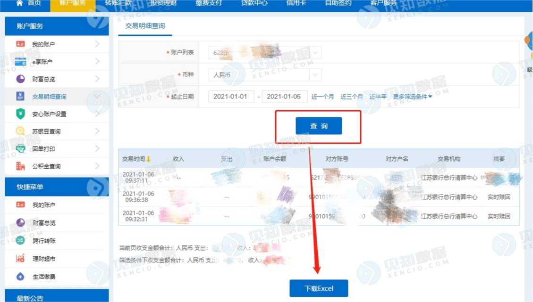Open the 财富总览 pie icon in 账户服务
Screen dimensions: 533x302
[20, 79]
